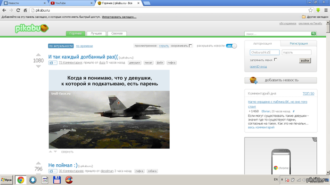Screen dimensions: 330x185
Task: Expand the image box of the Не поймал post
Action: (x=53, y=171)
